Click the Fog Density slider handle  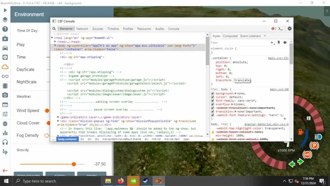tap(47, 135)
